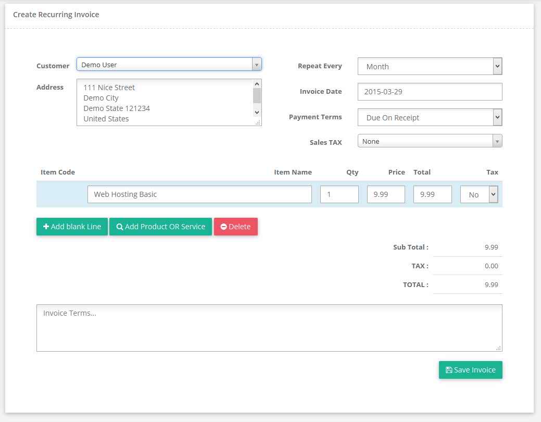This screenshot has width=541, height=422.
Task: Click the Sub Total label
Action: tap(411, 247)
